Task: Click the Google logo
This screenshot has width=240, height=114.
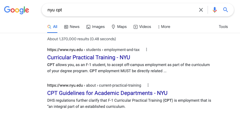Action: coord(17,10)
